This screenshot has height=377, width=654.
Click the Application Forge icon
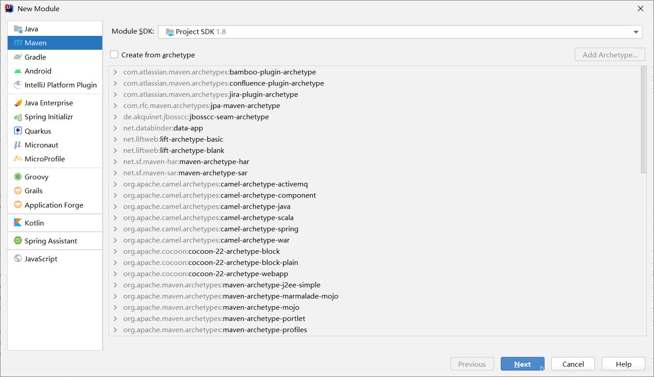coord(18,205)
